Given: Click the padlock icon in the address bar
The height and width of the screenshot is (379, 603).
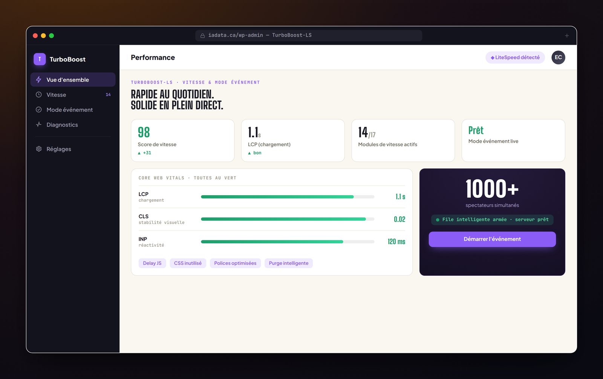Looking at the screenshot, I should click(202, 35).
